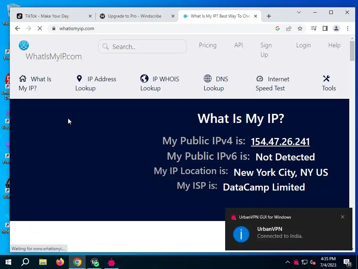Image resolution: width=358 pixels, height=269 pixels.
Task: Open a new browser tab with plus
Action: [269, 16]
